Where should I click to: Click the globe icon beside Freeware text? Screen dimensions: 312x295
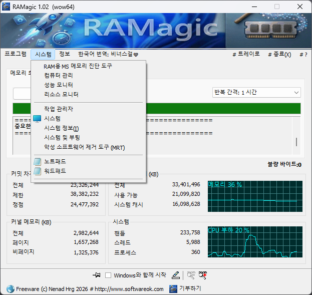click(11, 289)
